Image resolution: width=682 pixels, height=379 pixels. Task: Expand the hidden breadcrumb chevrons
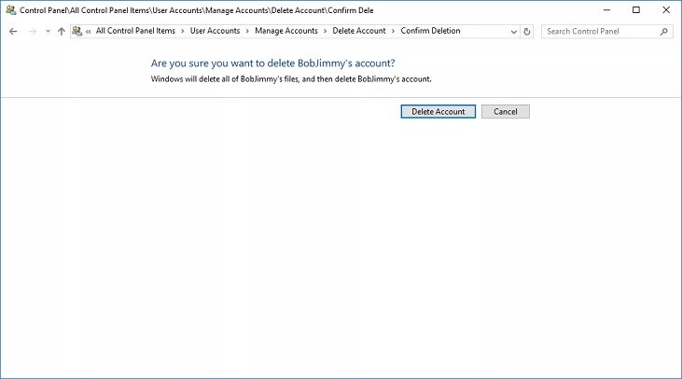tap(89, 32)
